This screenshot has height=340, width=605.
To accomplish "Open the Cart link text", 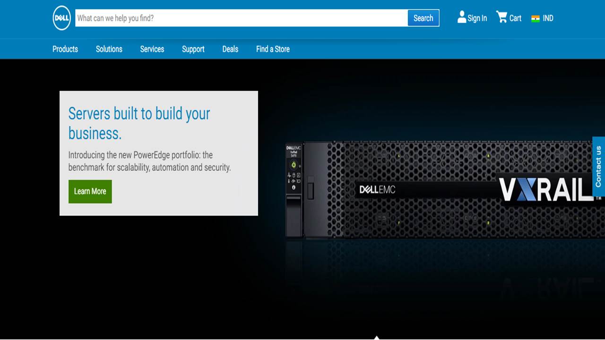I will click(x=515, y=18).
